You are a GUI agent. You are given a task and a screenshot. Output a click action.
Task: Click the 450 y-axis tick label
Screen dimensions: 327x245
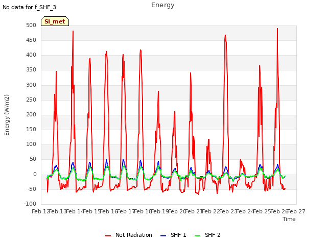coord(31,40)
